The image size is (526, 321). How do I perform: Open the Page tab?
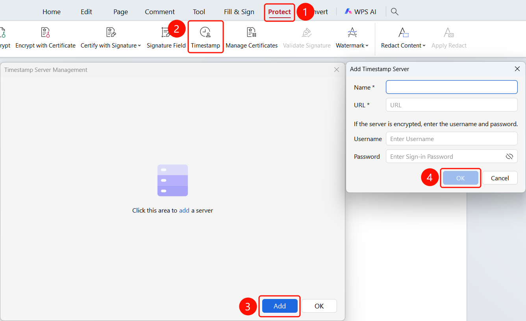[120, 12]
